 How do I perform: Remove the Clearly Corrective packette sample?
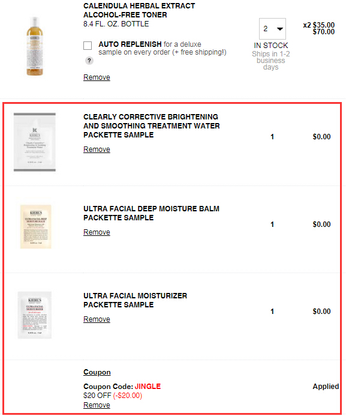(x=97, y=149)
